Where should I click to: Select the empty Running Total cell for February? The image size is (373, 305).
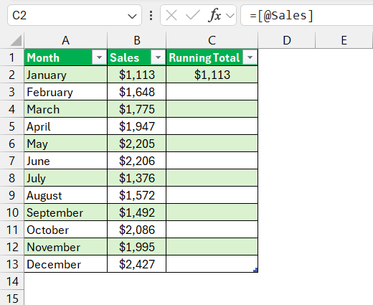(x=212, y=92)
